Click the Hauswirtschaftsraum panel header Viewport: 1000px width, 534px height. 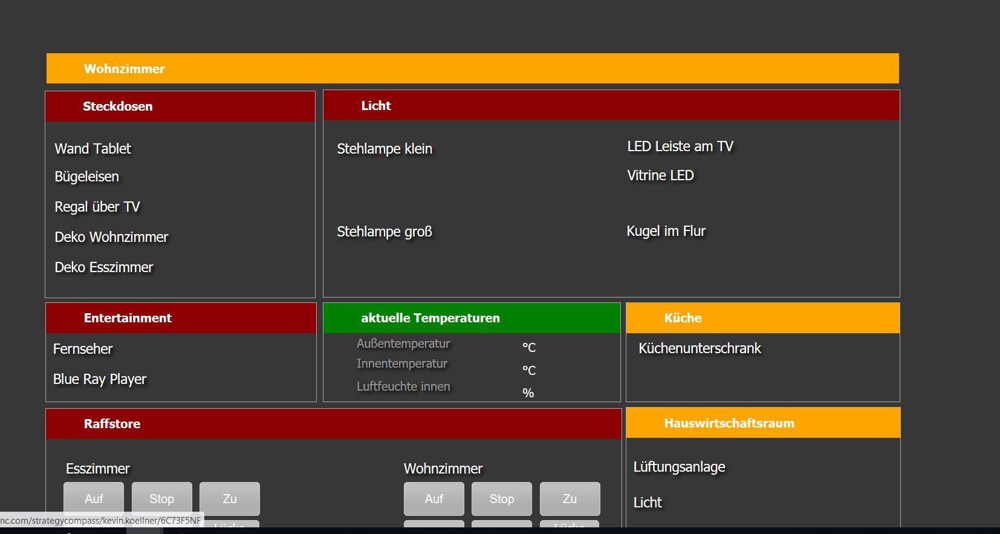coord(763,423)
